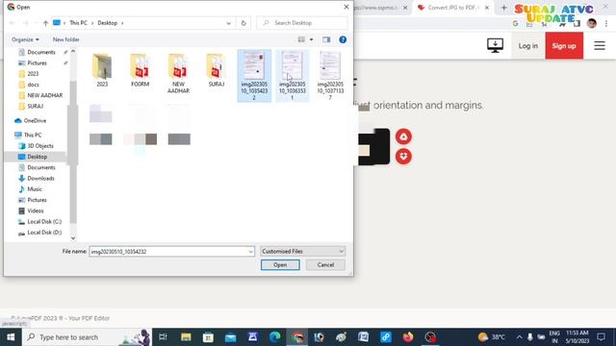This screenshot has height=346, width=616.
Task: Expand the address bar history dropdown
Action: pos(229,23)
